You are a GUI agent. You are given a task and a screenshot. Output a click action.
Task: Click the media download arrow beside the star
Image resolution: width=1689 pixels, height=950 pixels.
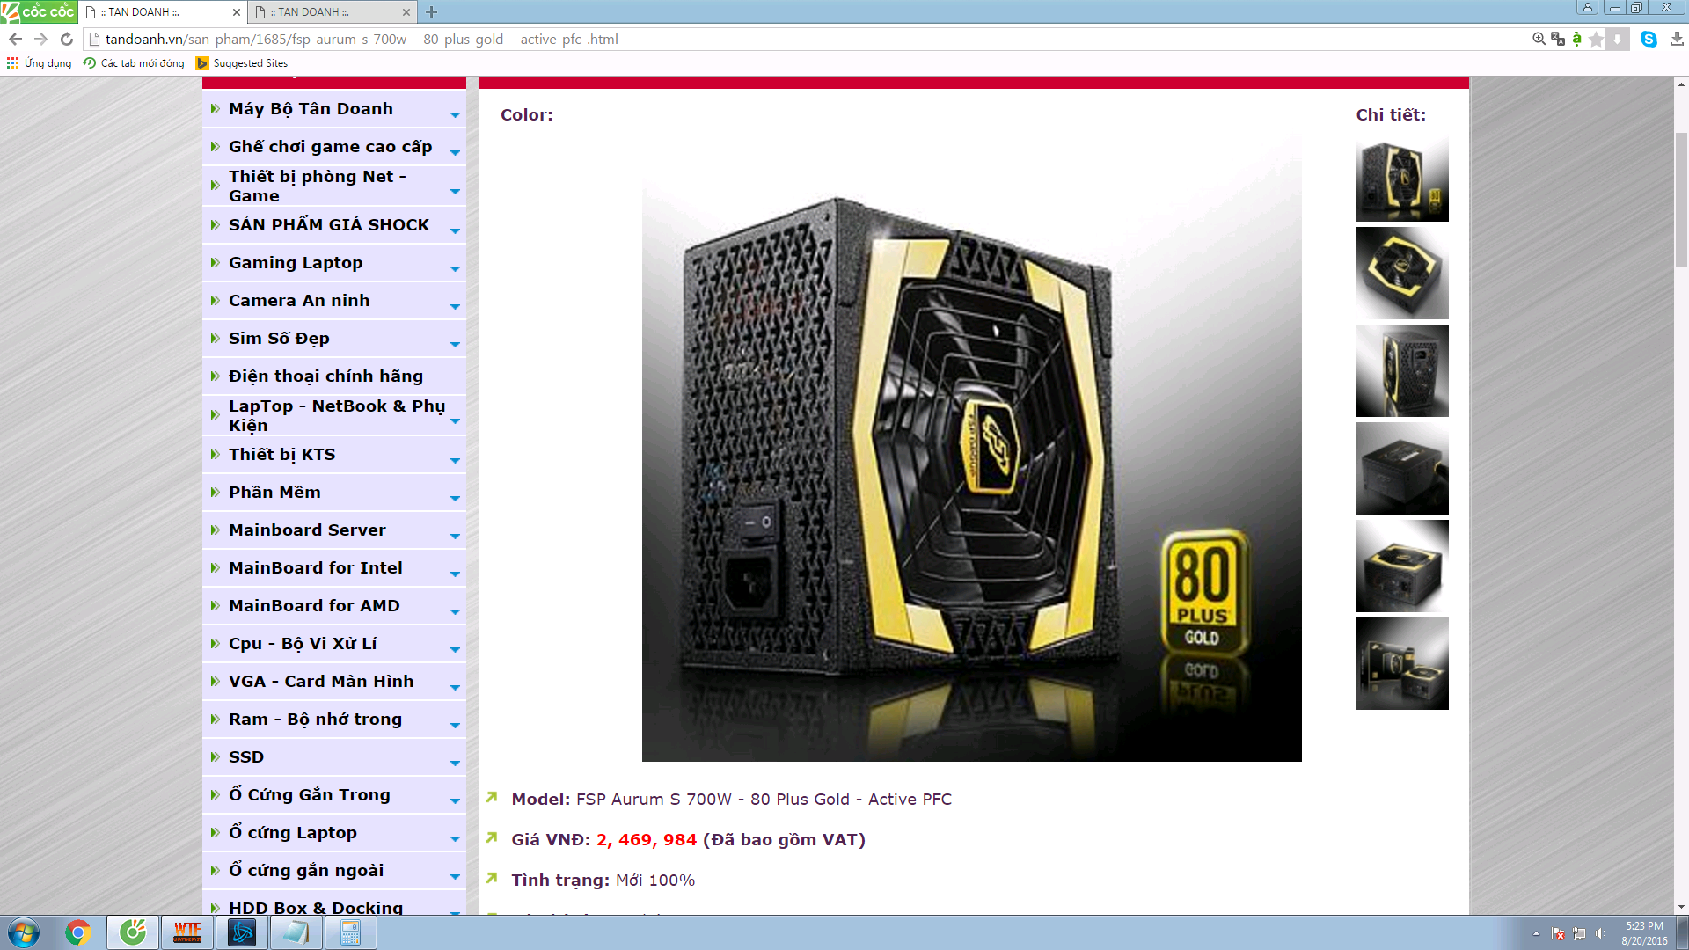click(x=1617, y=39)
